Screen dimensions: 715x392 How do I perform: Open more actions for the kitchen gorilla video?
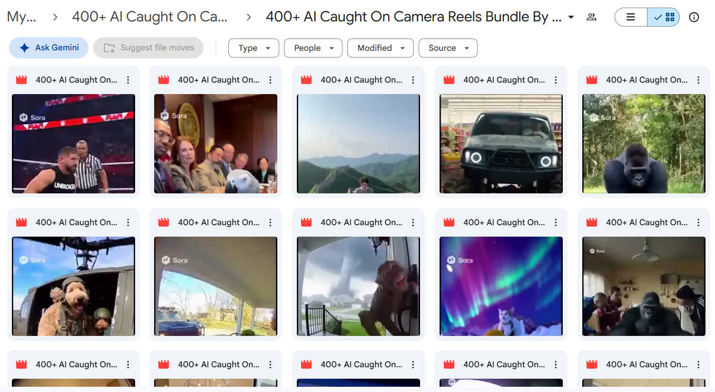tap(698, 222)
